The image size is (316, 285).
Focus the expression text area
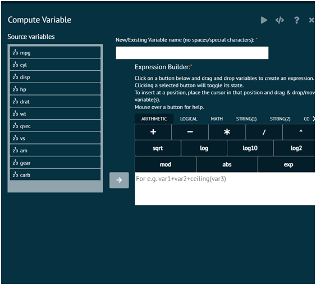point(225,189)
